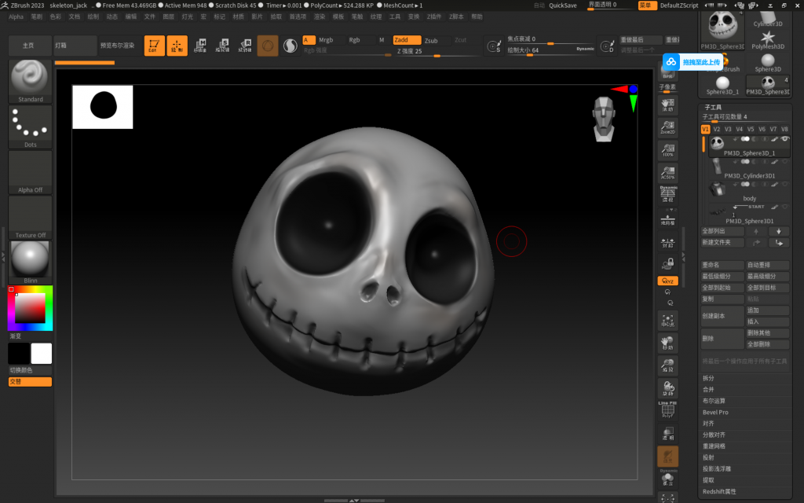The image size is (804, 503).
Task: Open the Z插件 (ZPlugin) menu
Action: click(x=433, y=17)
